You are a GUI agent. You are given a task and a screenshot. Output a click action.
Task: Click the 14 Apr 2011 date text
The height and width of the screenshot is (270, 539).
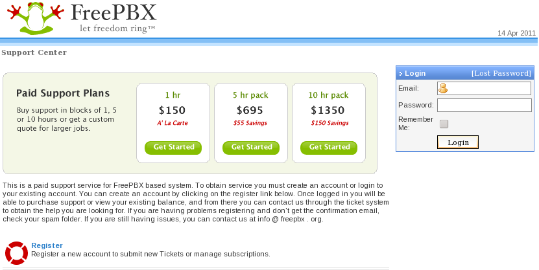[x=516, y=33]
